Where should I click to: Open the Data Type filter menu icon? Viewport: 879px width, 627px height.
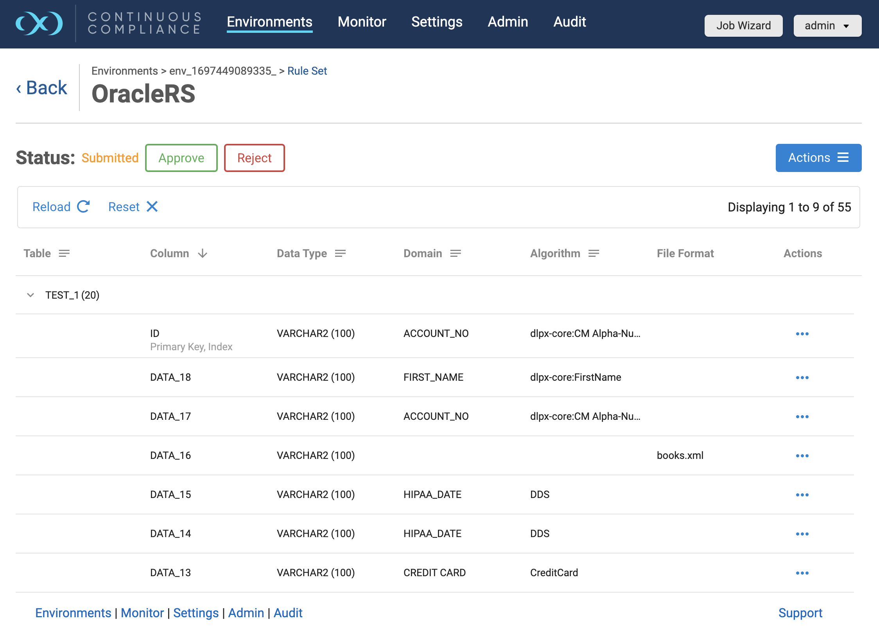click(x=340, y=253)
